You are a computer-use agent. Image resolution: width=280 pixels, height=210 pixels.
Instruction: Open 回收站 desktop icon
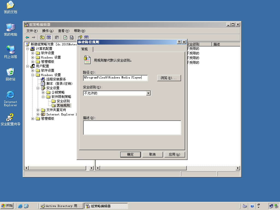[10, 74]
